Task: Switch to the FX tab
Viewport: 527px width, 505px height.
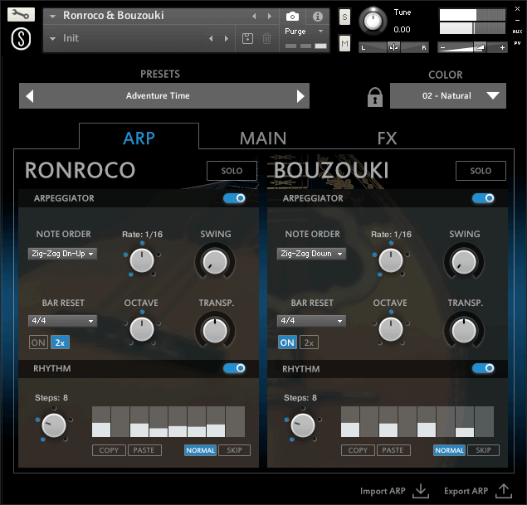Action: (387, 138)
